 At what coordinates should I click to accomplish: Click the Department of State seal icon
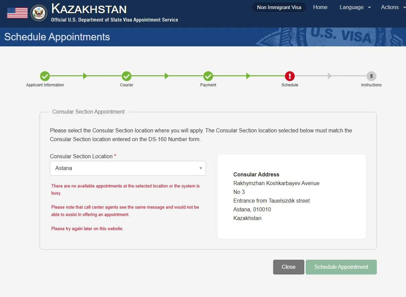point(39,13)
